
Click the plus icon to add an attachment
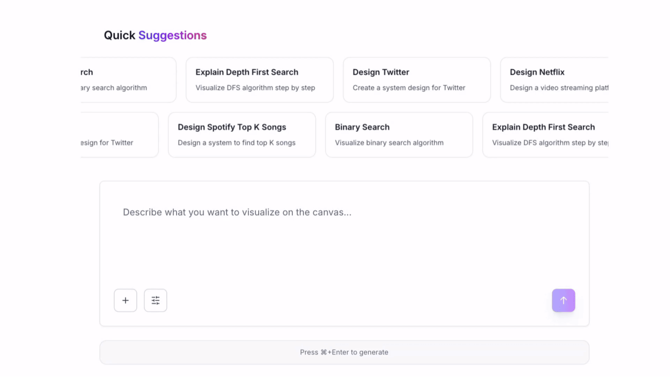tap(125, 300)
